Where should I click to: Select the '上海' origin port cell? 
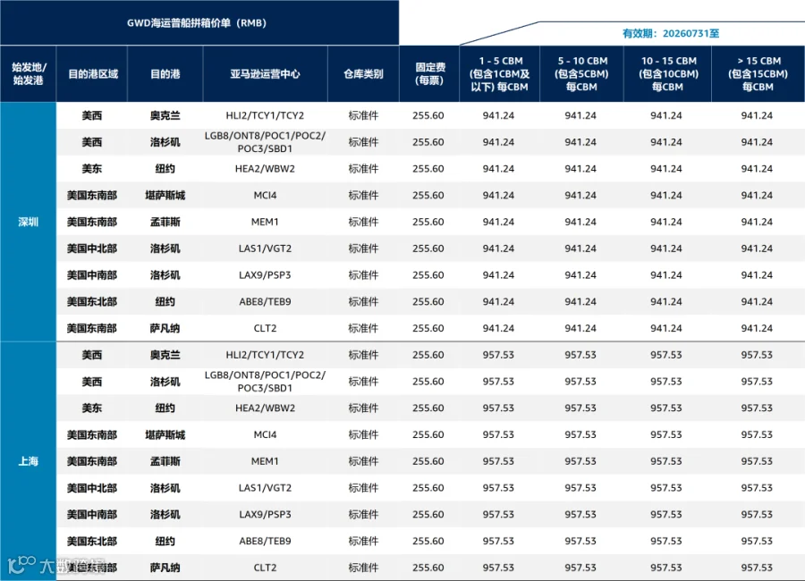(x=29, y=461)
